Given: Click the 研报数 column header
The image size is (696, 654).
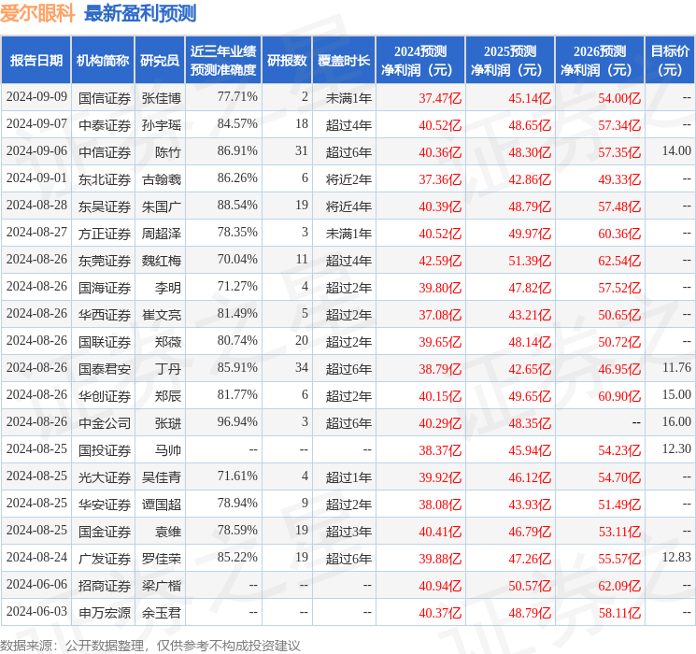Looking at the screenshot, I should (x=287, y=61).
